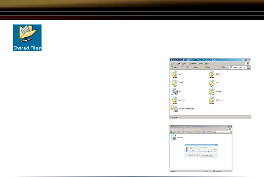Open the Shared Files icon
The height and width of the screenshot is (177, 264).
tap(27, 38)
